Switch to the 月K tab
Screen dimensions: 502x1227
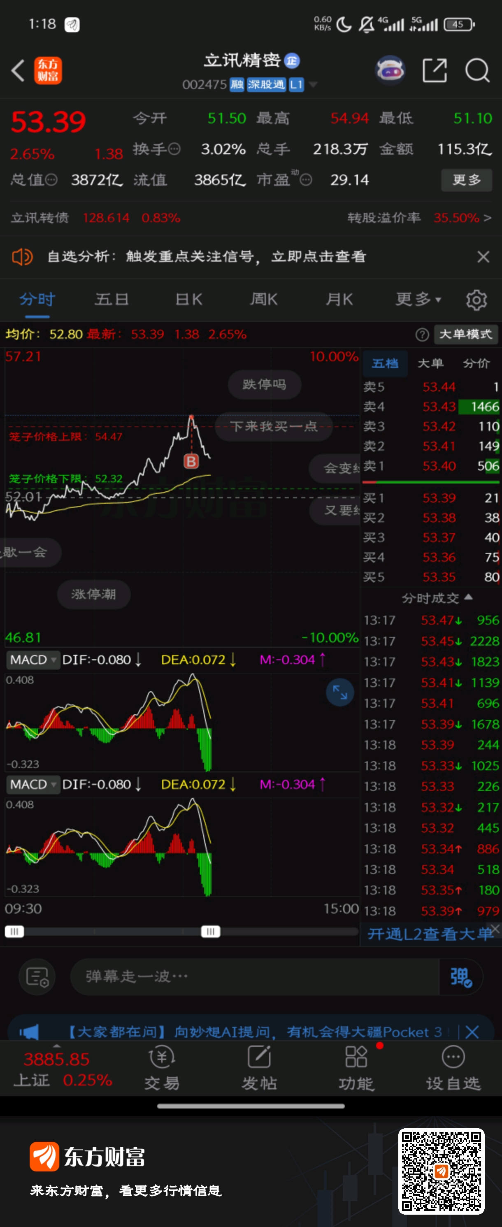click(x=339, y=300)
